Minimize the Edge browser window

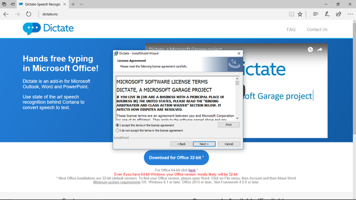326,4
